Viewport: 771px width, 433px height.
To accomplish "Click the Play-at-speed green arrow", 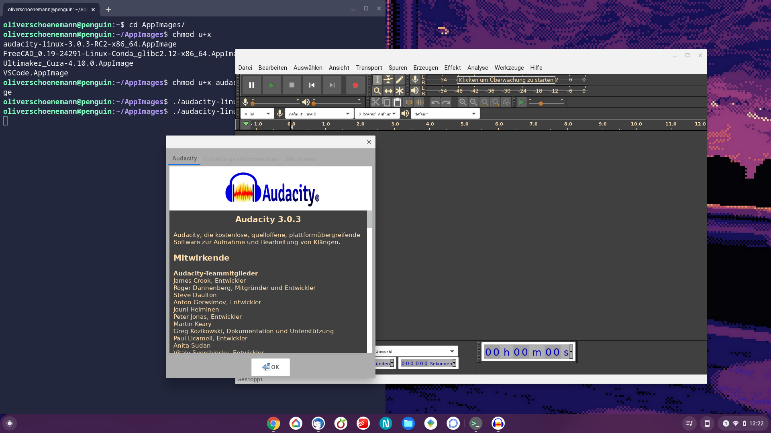I will click(x=521, y=102).
